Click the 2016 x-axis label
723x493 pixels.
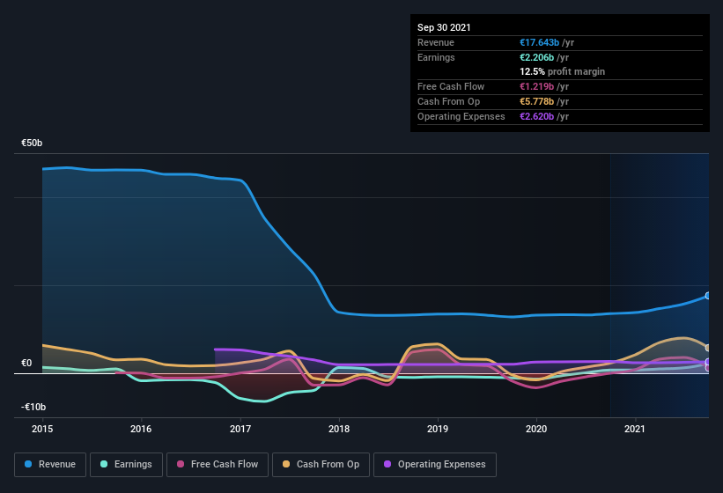coord(141,429)
